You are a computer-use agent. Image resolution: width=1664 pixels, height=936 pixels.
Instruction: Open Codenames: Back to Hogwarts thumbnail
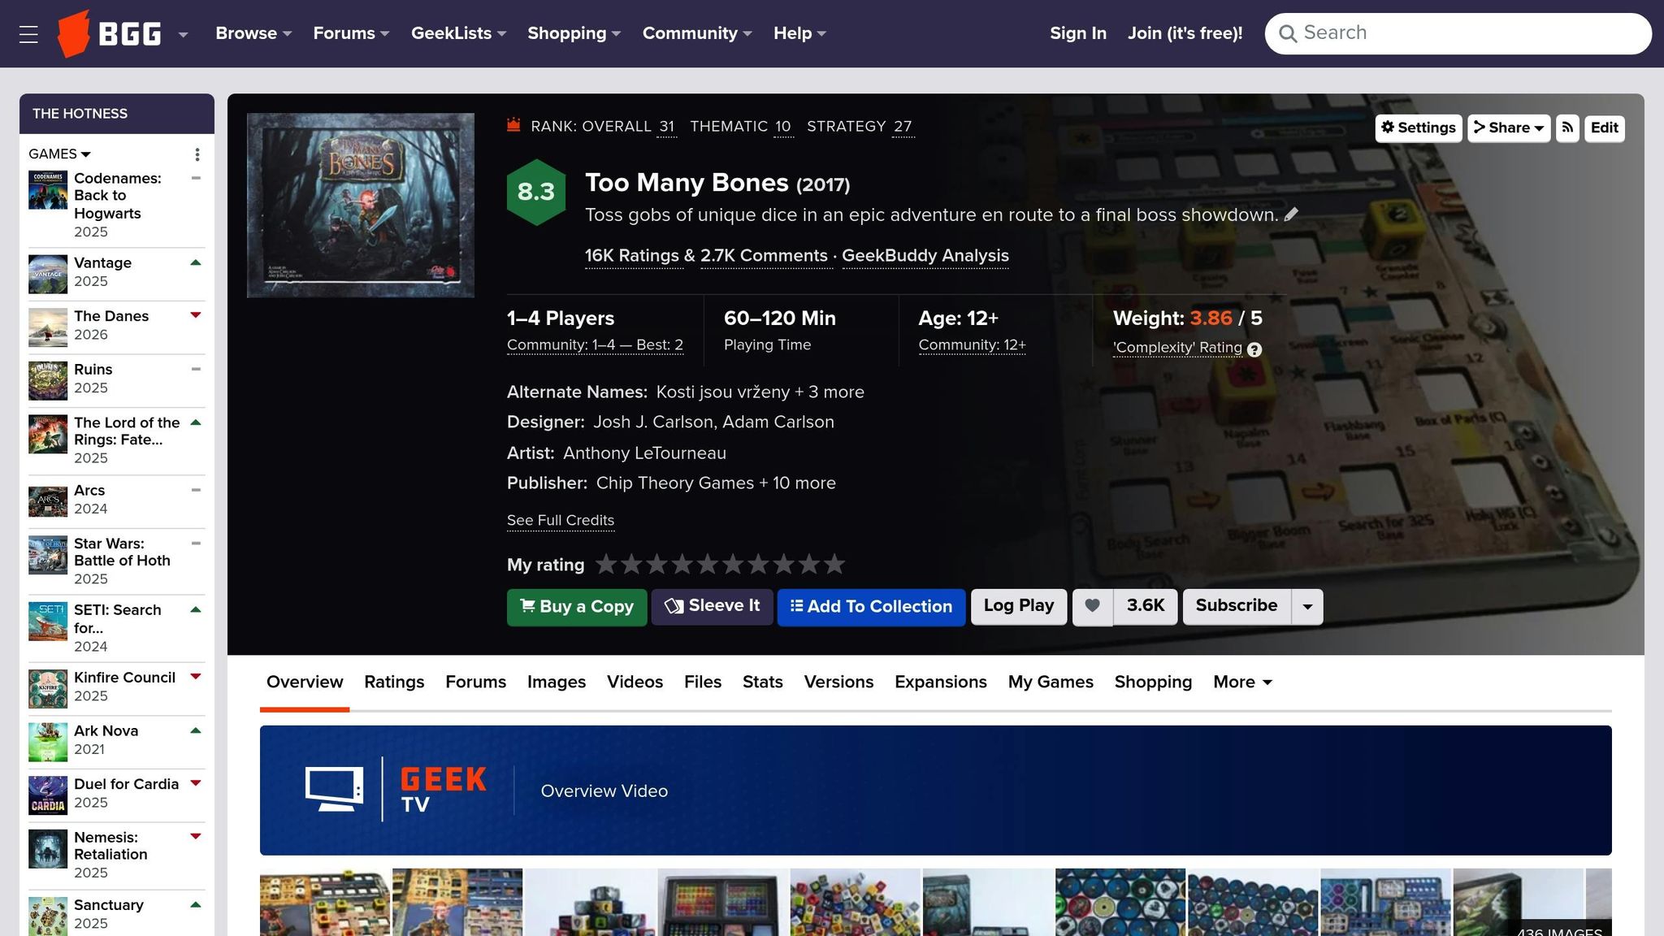point(48,189)
